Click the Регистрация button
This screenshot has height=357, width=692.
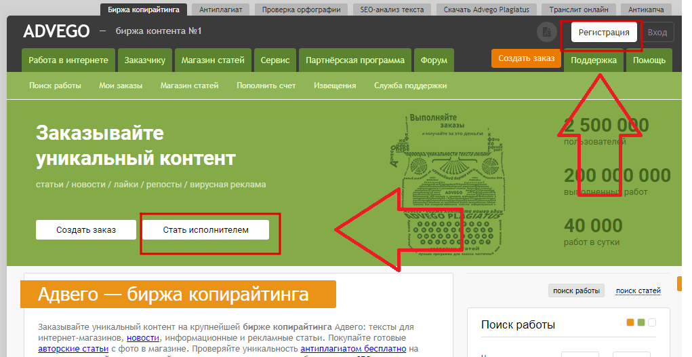[604, 33]
